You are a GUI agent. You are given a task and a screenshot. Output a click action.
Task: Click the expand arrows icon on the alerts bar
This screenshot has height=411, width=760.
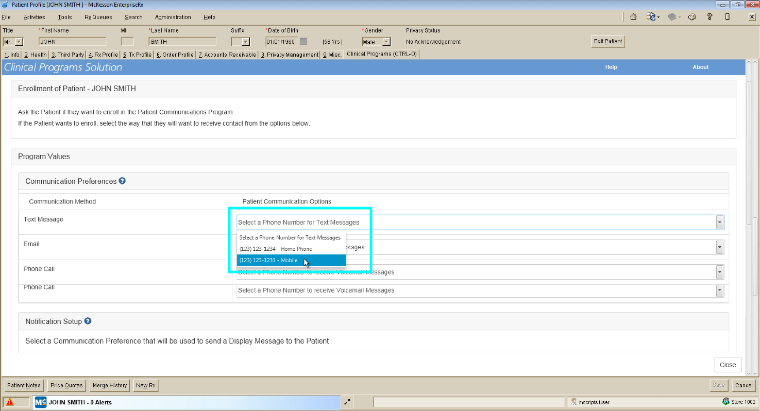[x=347, y=402]
